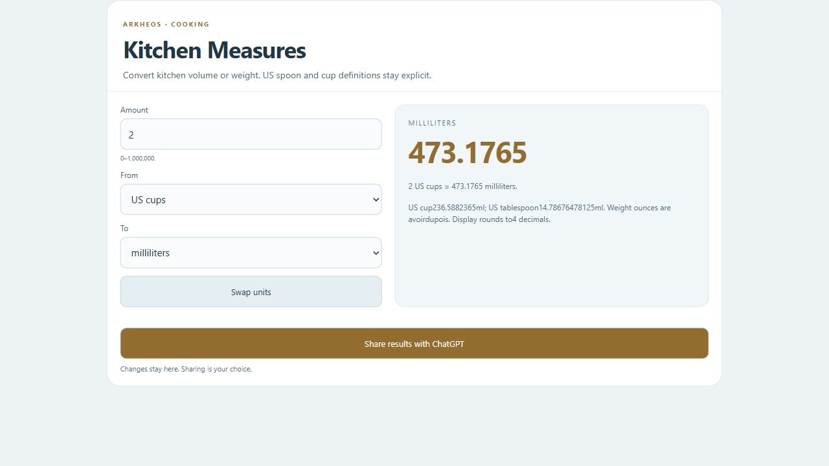829x466 pixels.
Task: Click the 'Convert kitchen volume or weight' description
Action: pyautogui.click(x=277, y=75)
